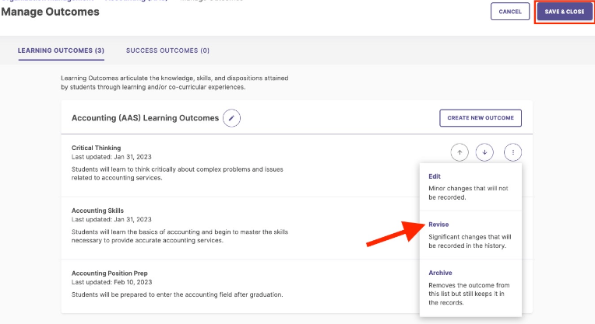The height and width of the screenshot is (324, 595).
Task: Select the Critical Thinking outcome title
Action: (x=97, y=148)
